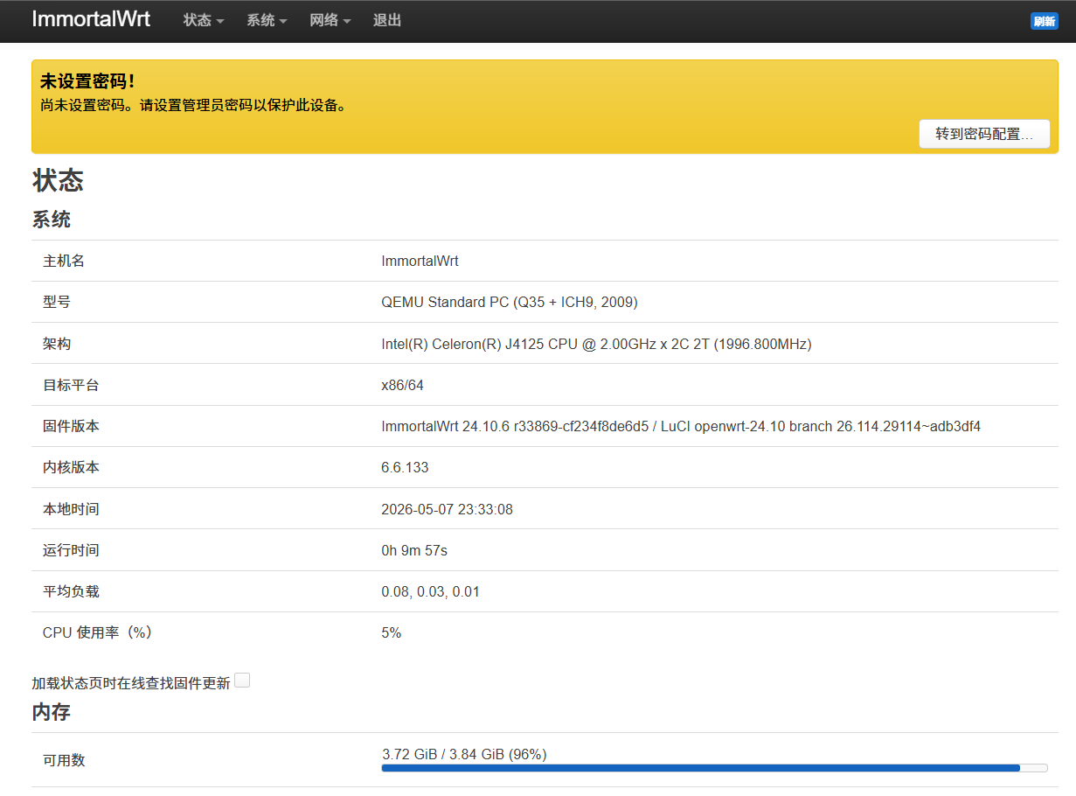The height and width of the screenshot is (796, 1076).
Task: Expand the 网络 menu dropdown
Action: click(x=330, y=20)
